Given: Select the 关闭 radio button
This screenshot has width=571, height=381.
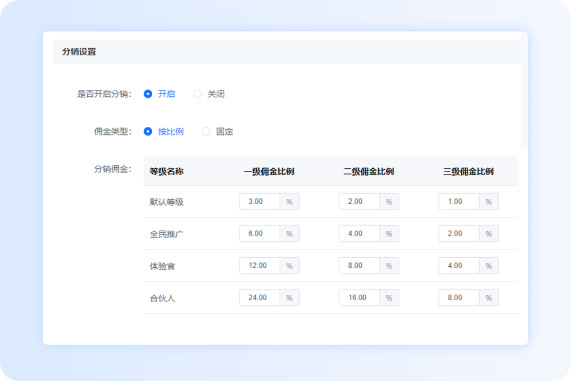Looking at the screenshot, I should [197, 94].
